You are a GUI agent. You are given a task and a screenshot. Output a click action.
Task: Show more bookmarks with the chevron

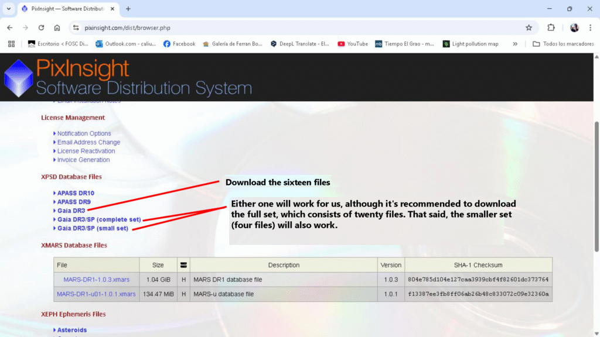click(x=515, y=44)
